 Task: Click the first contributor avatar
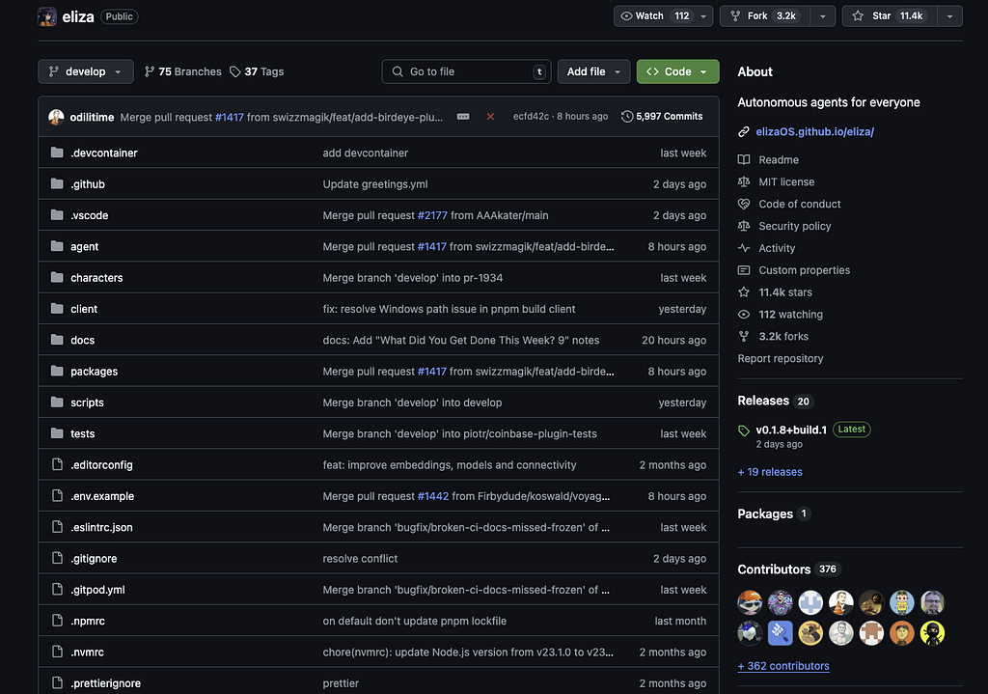pos(750,602)
